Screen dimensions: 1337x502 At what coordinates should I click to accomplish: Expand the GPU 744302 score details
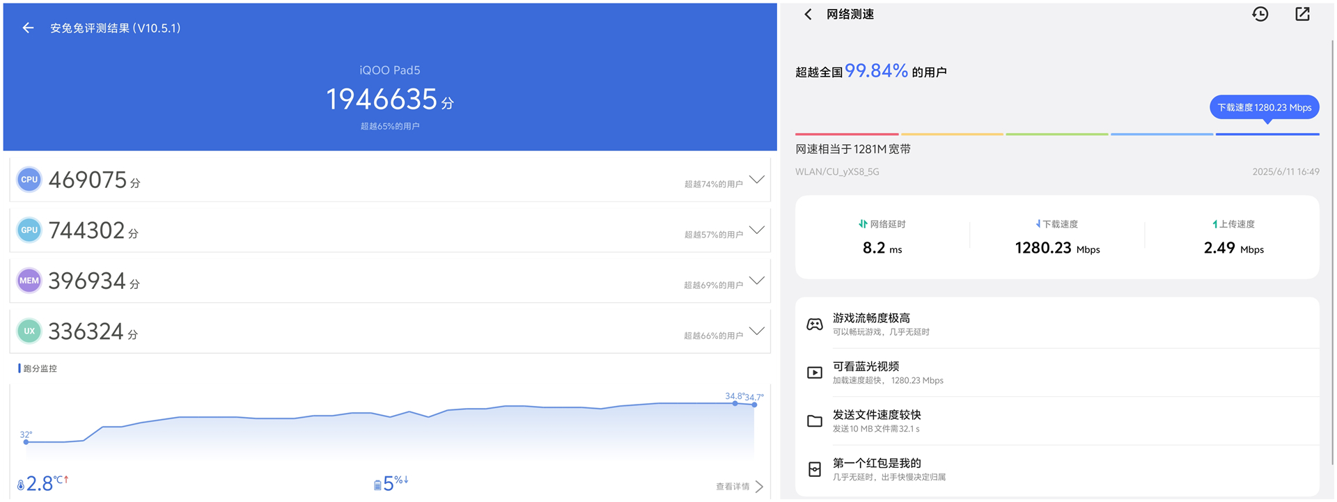[x=757, y=230]
